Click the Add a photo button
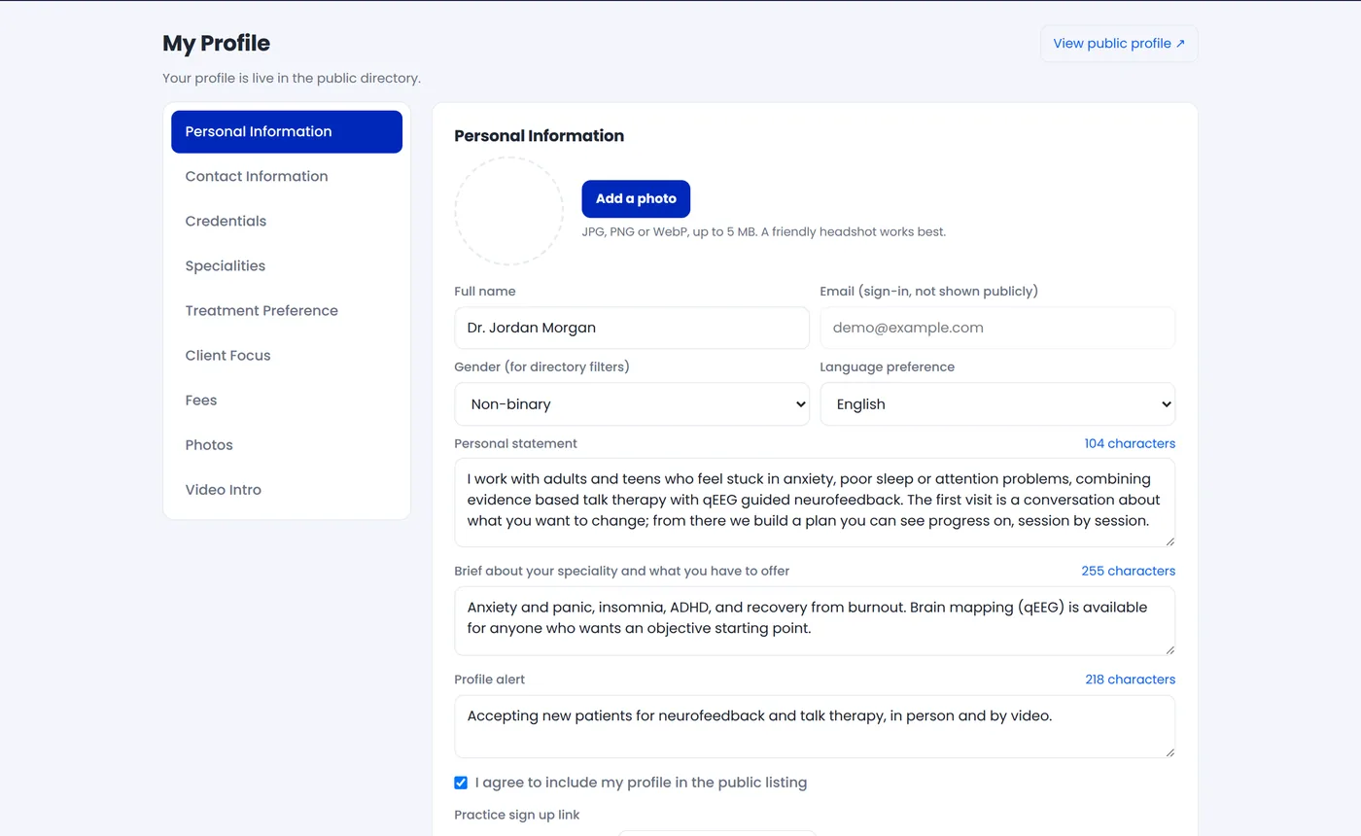The width and height of the screenshot is (1361, 836). coord(636,198)
